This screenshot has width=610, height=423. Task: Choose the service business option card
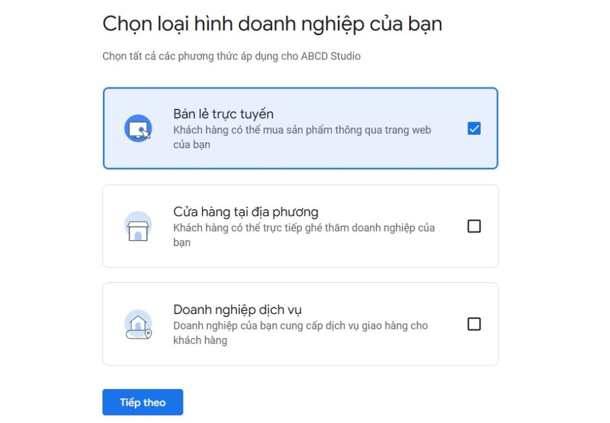[x=300, y=324]
